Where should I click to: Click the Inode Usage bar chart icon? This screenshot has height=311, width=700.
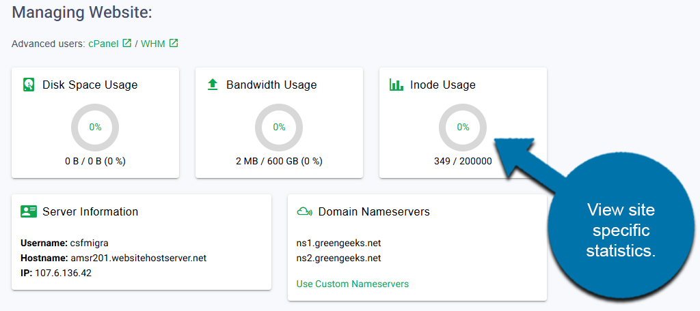click(396, 85)
